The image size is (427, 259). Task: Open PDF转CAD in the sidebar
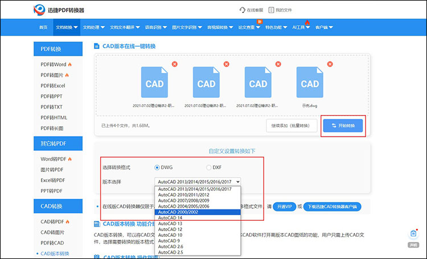coord(52,243)
